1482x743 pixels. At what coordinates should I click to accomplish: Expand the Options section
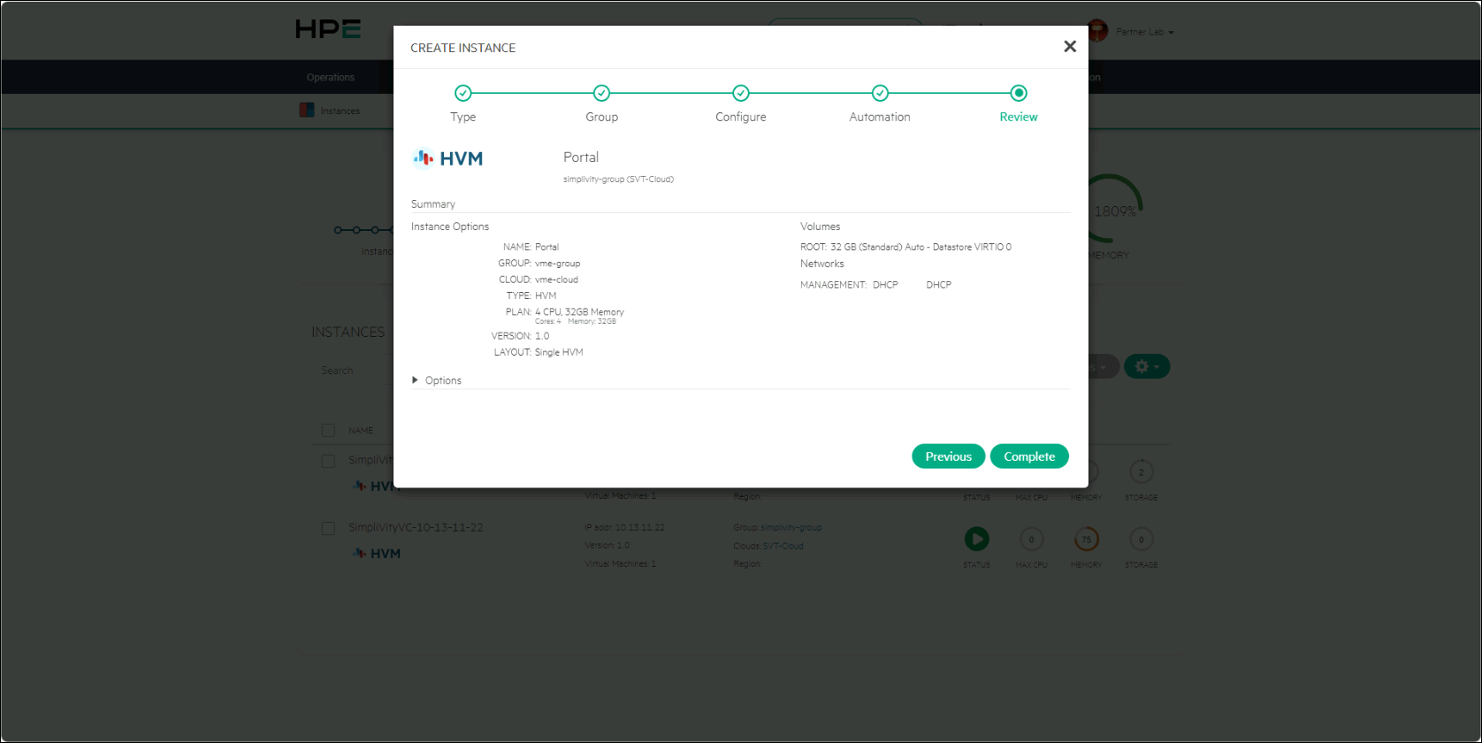[x=437, y=380]
